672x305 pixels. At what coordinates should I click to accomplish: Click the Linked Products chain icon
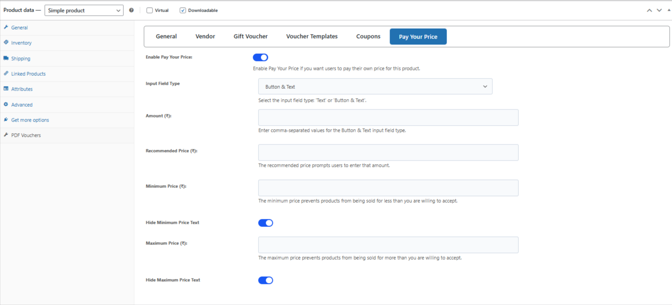(x=6, y=74)
